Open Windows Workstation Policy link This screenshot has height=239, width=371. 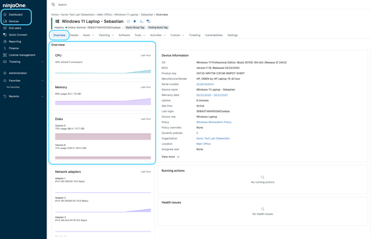pyautogui.click(x=213, y=122)
